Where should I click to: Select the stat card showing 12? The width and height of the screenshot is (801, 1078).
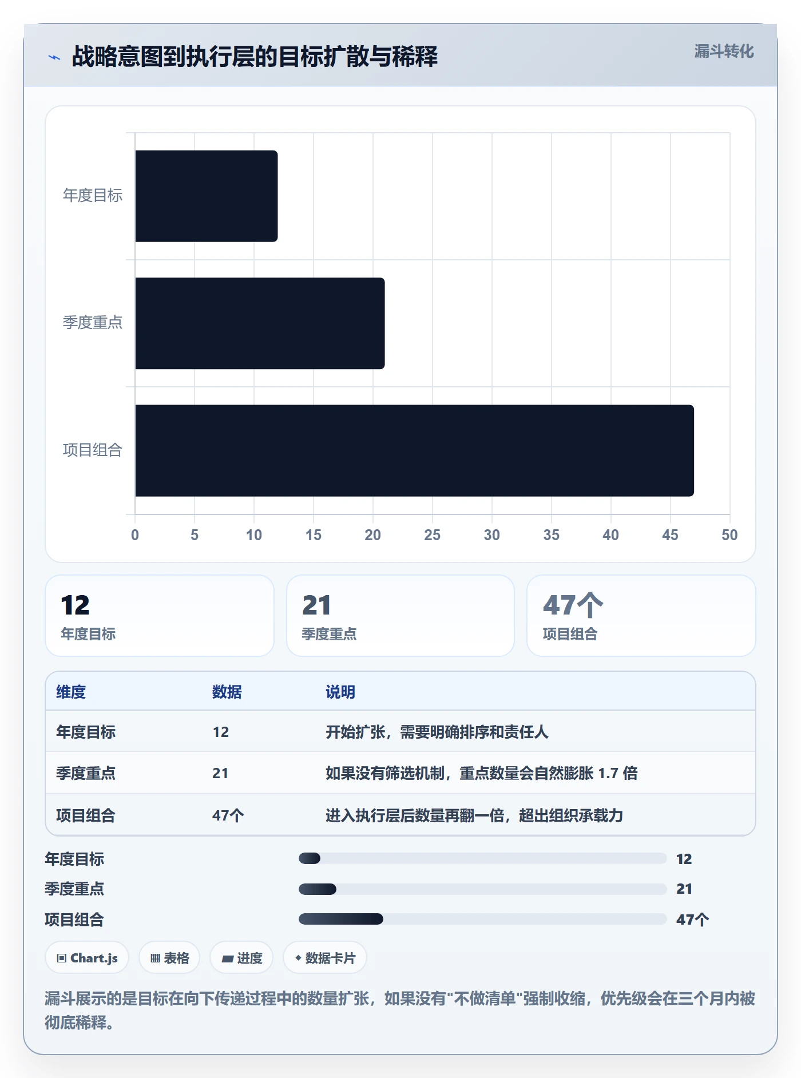coord(160,616)
